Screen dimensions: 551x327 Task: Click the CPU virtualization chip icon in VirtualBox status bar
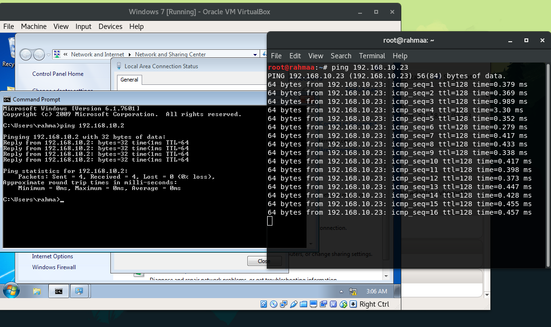point(333,304)
